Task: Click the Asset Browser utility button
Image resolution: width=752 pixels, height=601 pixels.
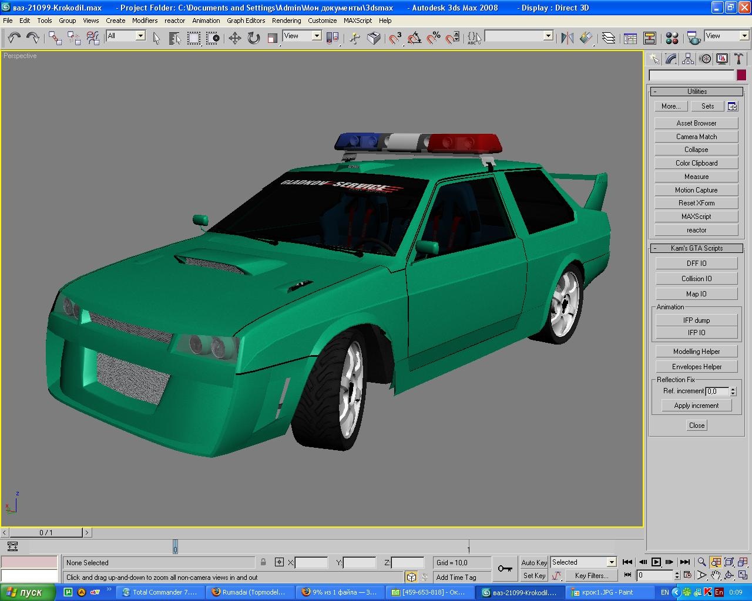Action: [696, 123]
